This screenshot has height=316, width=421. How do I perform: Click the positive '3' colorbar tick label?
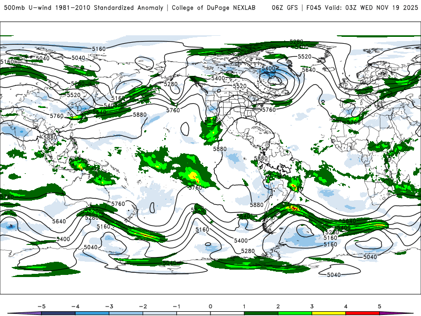click(x=312, y=307)
